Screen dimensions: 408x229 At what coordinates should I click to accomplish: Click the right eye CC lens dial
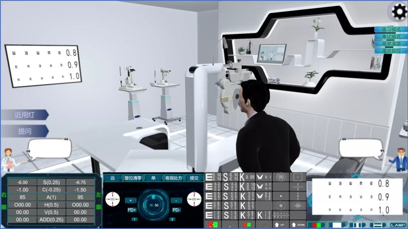113,199
